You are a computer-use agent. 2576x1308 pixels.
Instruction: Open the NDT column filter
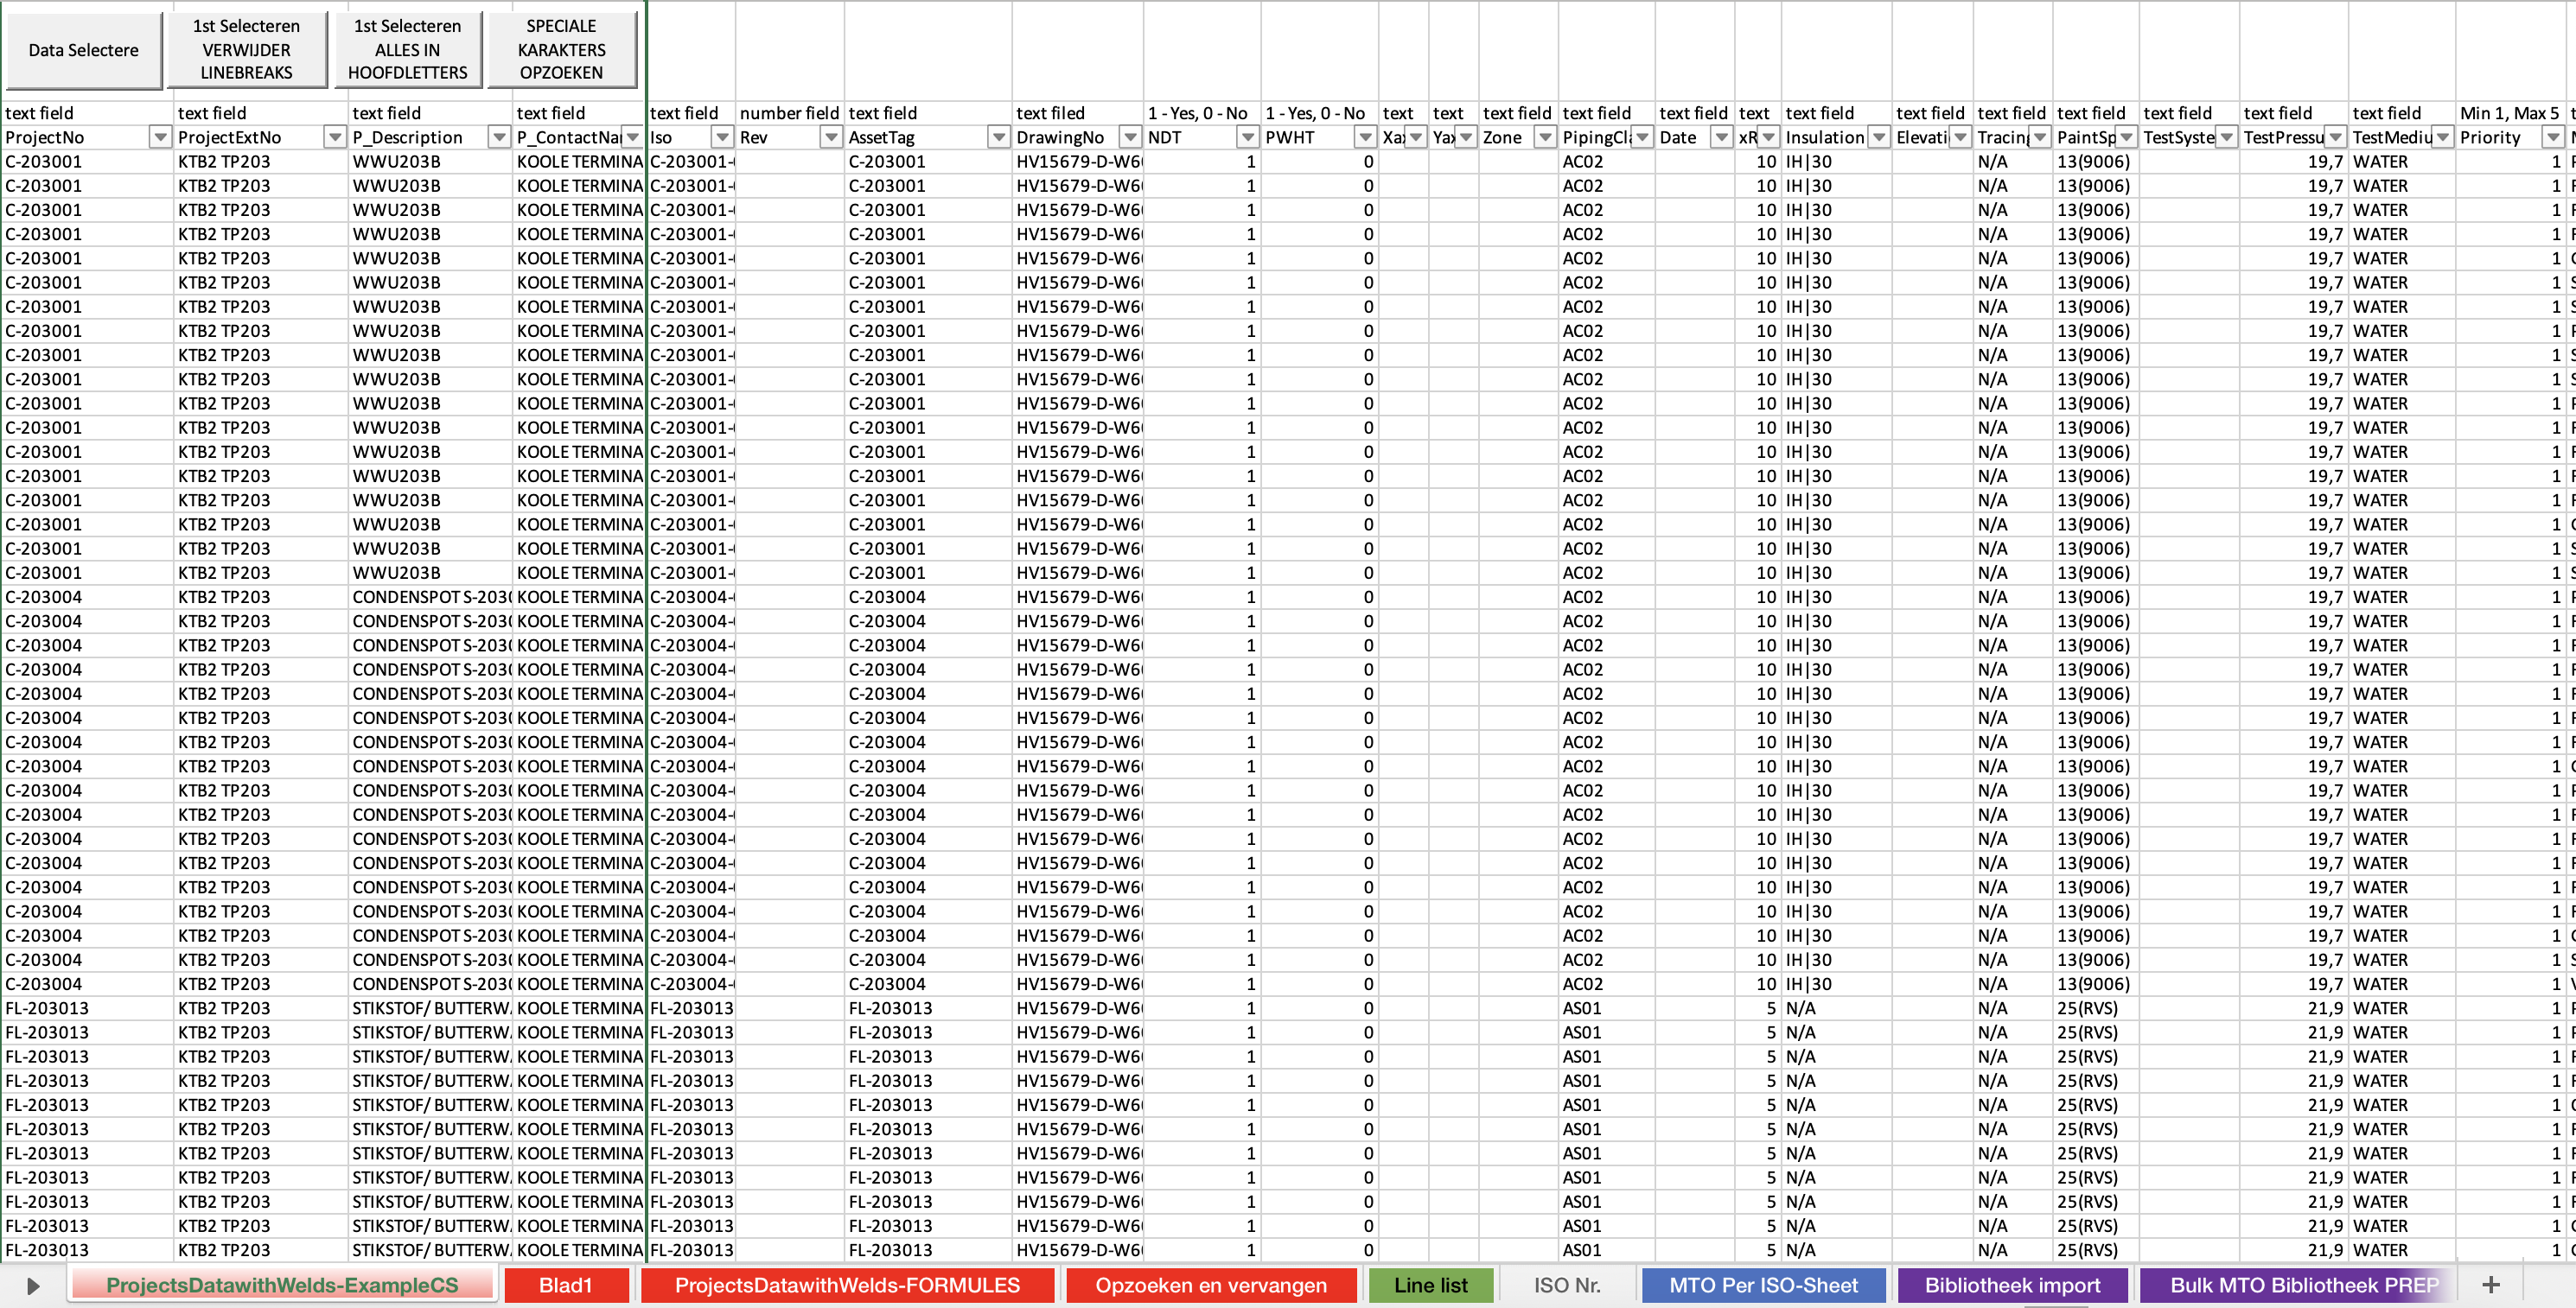tap(1247, 138)
